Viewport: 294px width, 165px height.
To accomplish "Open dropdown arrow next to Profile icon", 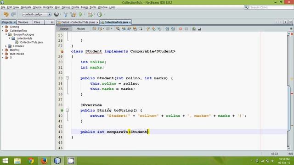I will 104,14.
